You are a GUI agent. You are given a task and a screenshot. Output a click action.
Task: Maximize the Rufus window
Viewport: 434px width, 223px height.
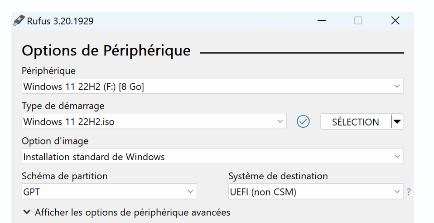tap(358, 20)
